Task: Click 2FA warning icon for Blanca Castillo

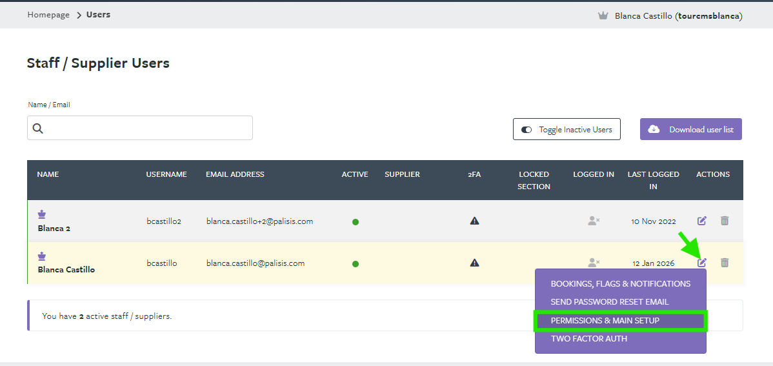Action: click(x=474, y=263)
